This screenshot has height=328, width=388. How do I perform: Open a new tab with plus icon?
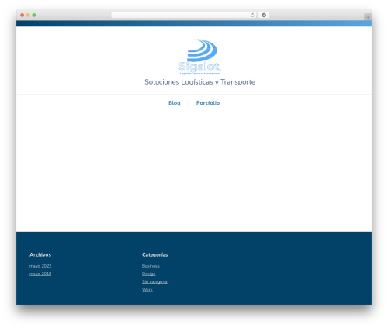368,17
